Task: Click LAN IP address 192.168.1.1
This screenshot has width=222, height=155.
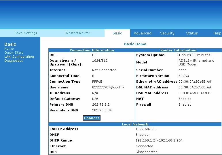Action: (x=145, y=129)
